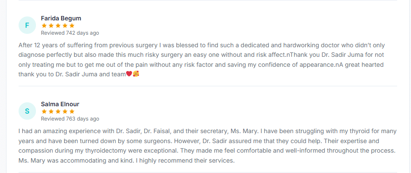Click the red heart emoji in Farida's review
The image size is (411, 173).
coord(129,74)
